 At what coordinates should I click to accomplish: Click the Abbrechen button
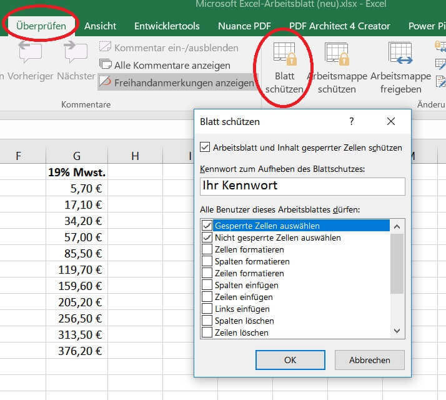click(370, 360)
